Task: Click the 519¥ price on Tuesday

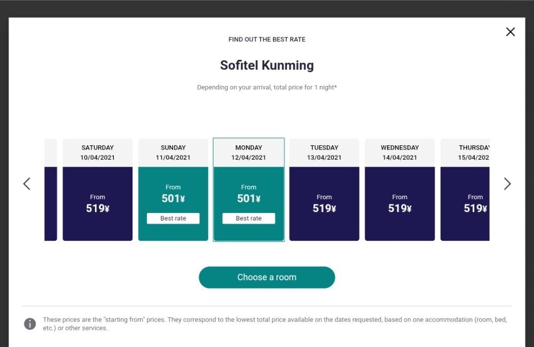Action: (324, 208)
